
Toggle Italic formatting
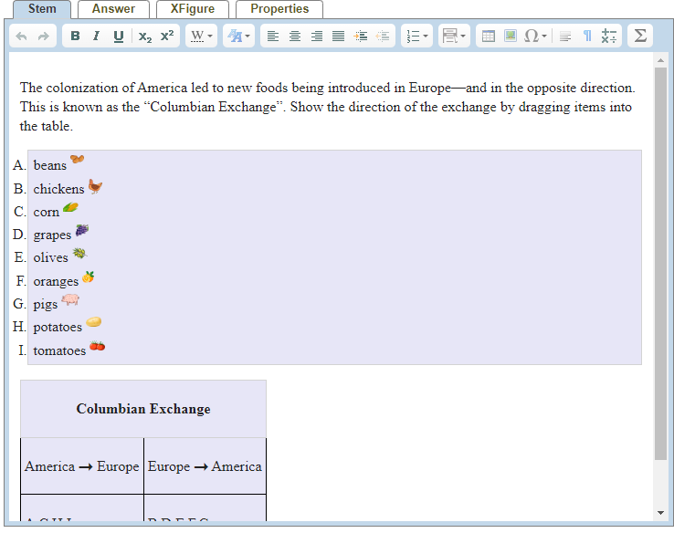click(96, 37)
